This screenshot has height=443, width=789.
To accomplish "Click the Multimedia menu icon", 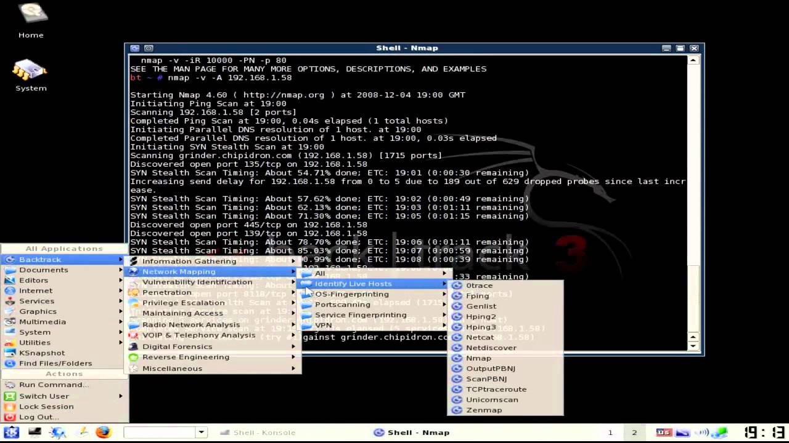I will pyautogui.click(x=9, y=322).
